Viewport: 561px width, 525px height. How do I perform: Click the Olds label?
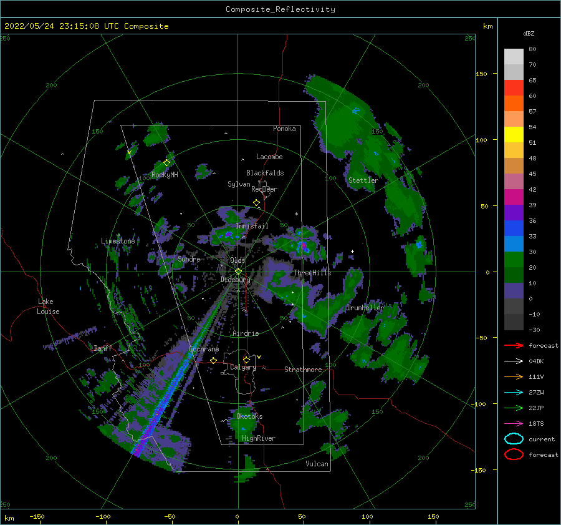[237, 260]
